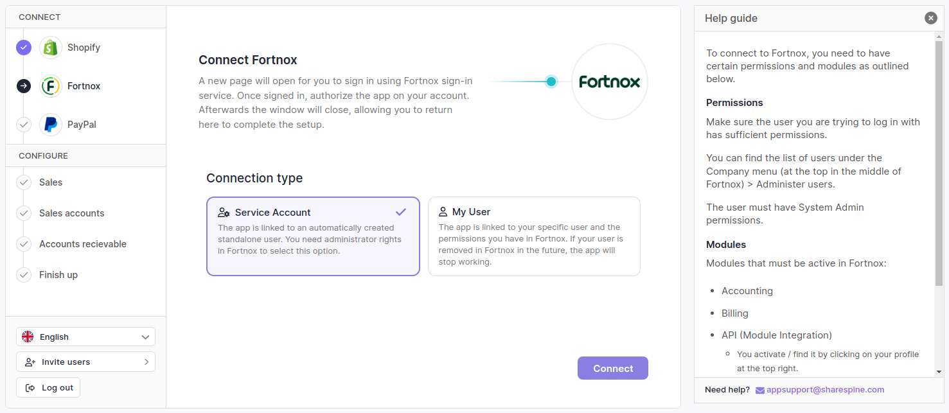Click the Connect Fortnox heading
This screenshot has width=949, height=413.
(x=248, y=60)
